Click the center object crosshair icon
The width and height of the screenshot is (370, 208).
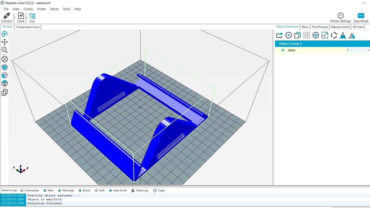click(x=316, y=35)
